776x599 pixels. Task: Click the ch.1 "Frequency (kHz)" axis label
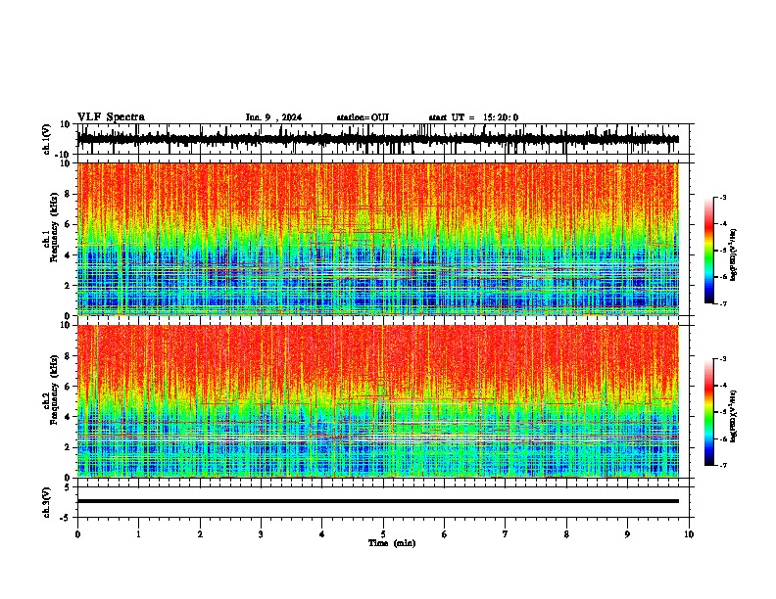point(54,227)
